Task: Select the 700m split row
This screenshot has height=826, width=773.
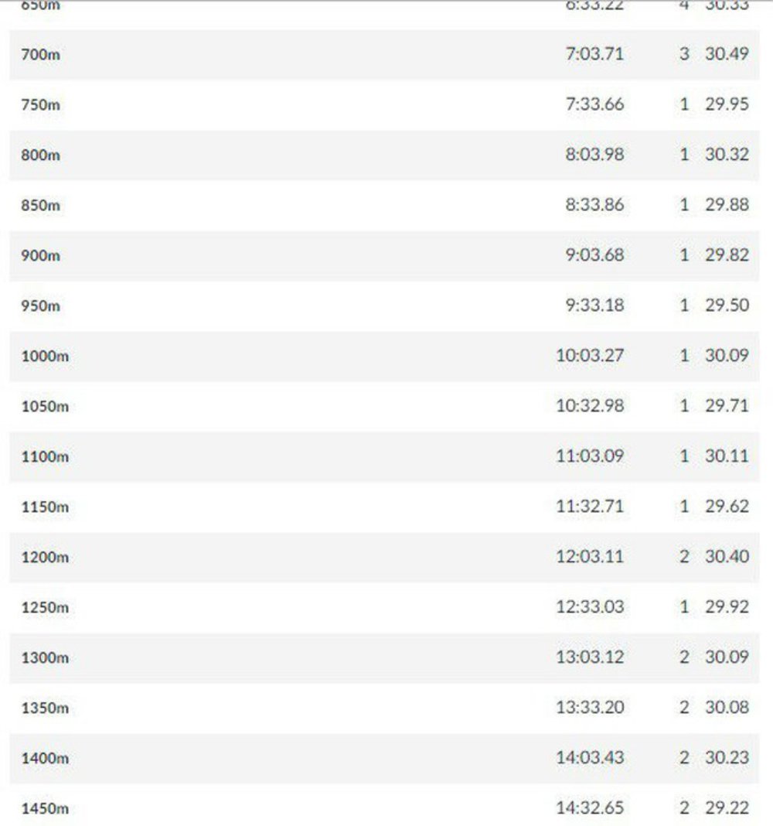Action: [384, 54]
